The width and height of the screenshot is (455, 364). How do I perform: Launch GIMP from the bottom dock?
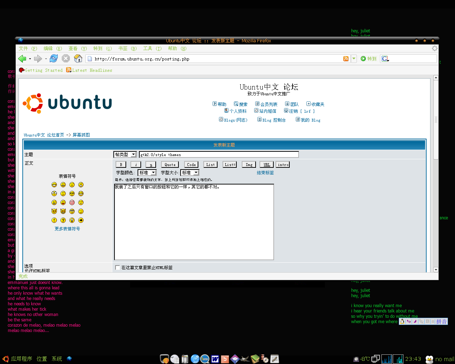point(245,359)
